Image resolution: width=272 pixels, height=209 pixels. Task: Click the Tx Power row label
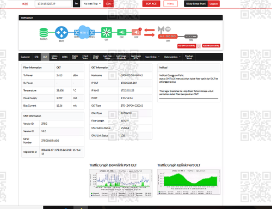tap(28, 75)
